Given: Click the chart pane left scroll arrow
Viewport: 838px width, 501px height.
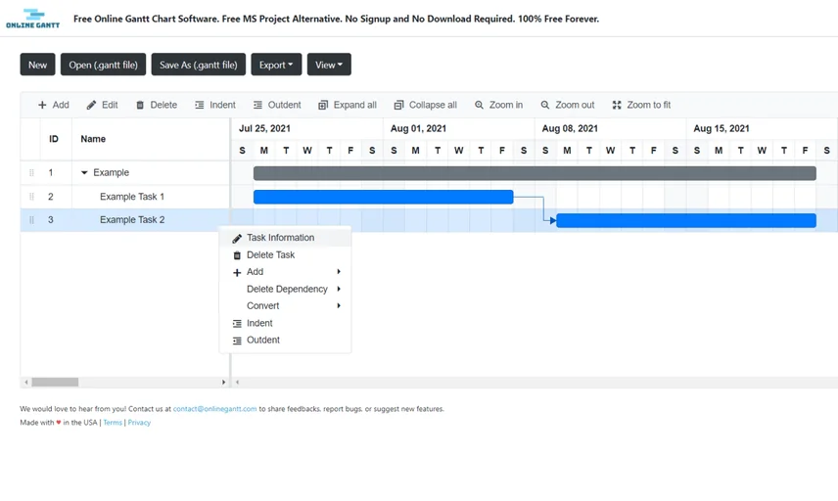Looking at the screenshot, I should point(237,382).
